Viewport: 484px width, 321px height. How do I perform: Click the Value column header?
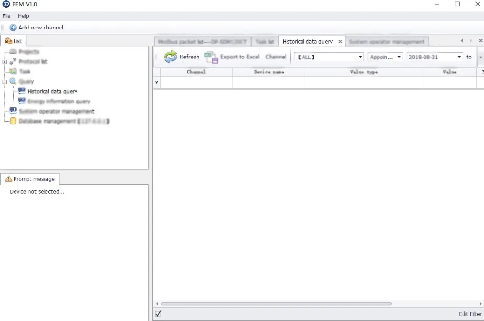tap(450, 72)
